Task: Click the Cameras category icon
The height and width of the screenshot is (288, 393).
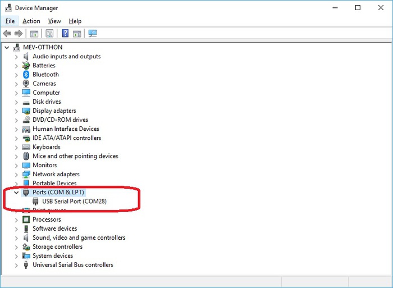Action: pos(26,84)
